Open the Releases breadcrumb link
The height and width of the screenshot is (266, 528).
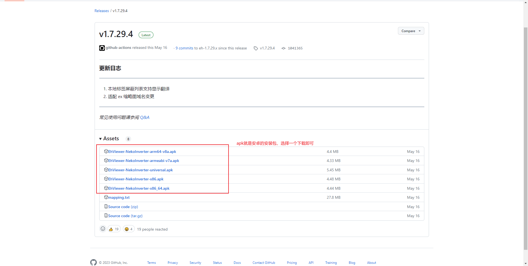102,11
